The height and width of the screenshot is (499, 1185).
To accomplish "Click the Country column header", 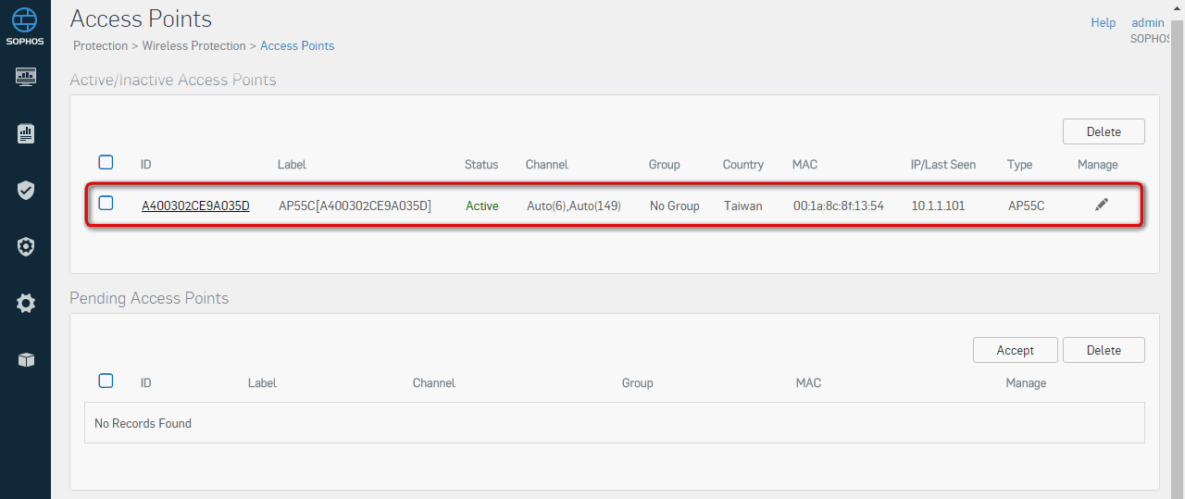I will coord(743,165).
